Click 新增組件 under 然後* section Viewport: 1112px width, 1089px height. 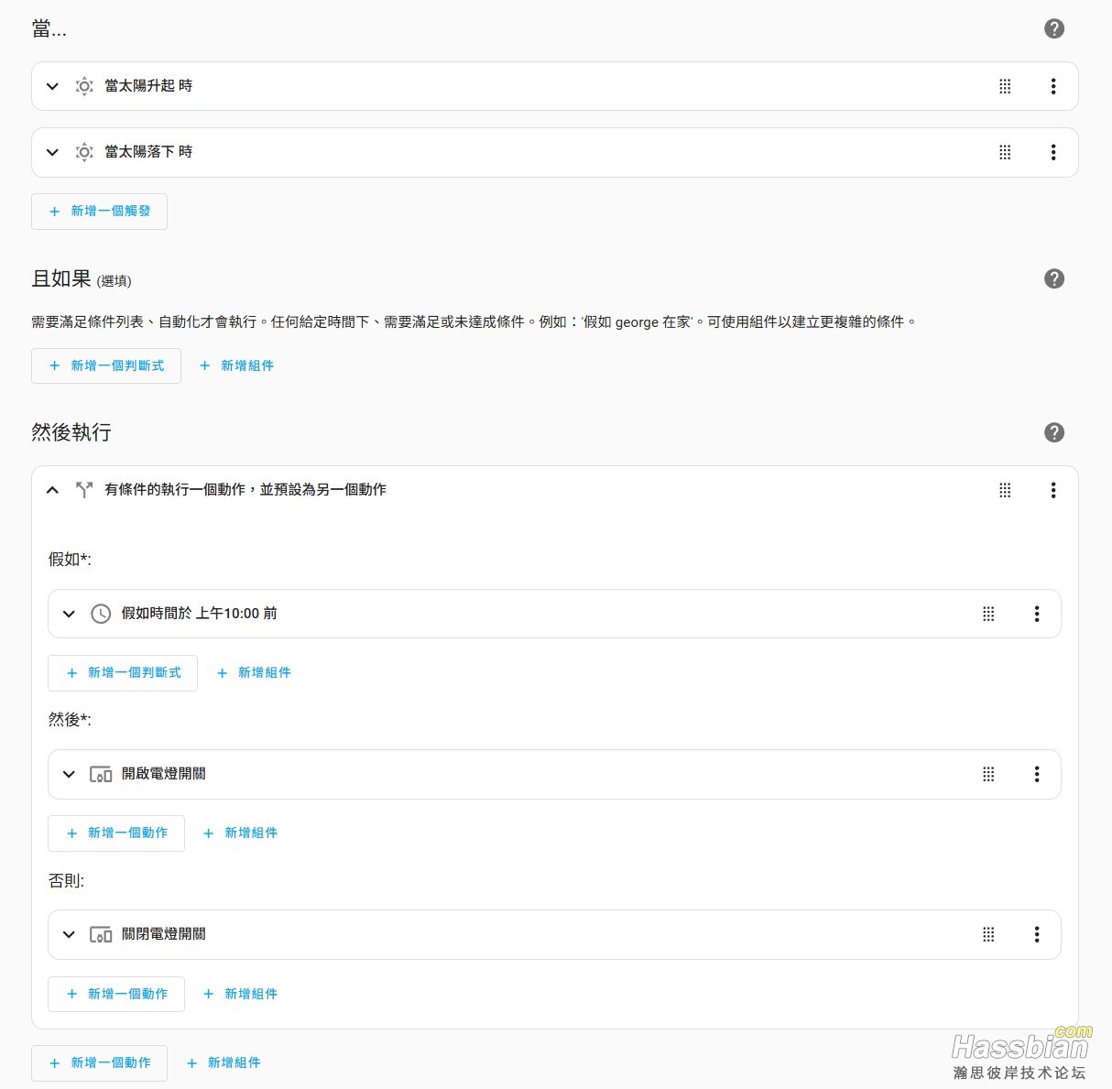(240, 833)
